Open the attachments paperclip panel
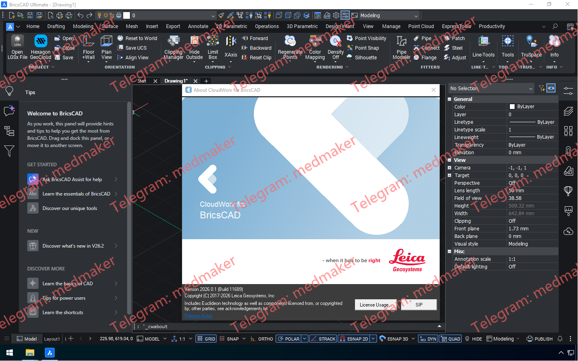The image size is (578, 361). [568, 151]
